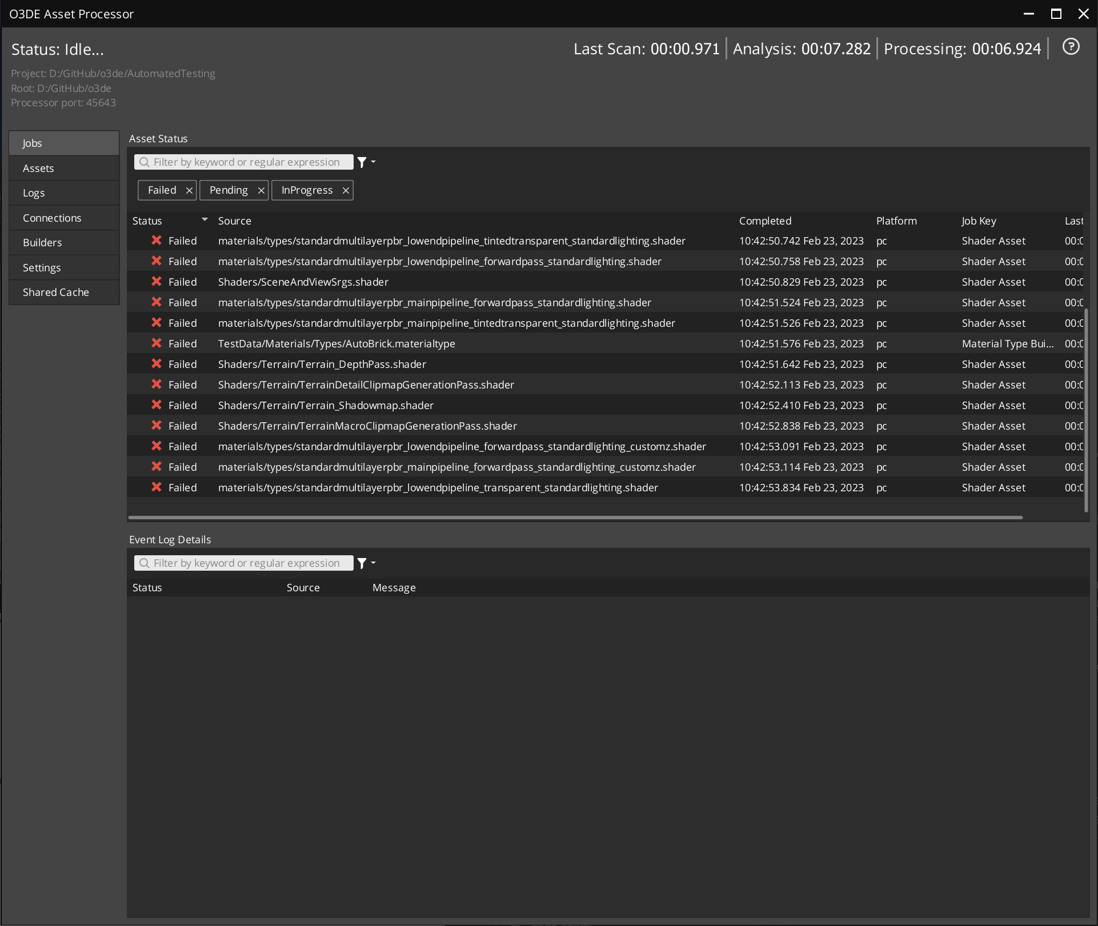Click the keyword filter input field in Asset Status

tap(246, 162)
